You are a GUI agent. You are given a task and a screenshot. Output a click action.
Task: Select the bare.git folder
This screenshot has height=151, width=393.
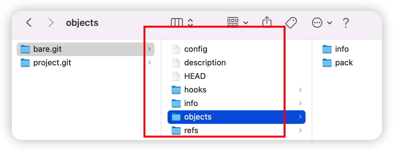[x=86, y=49]
